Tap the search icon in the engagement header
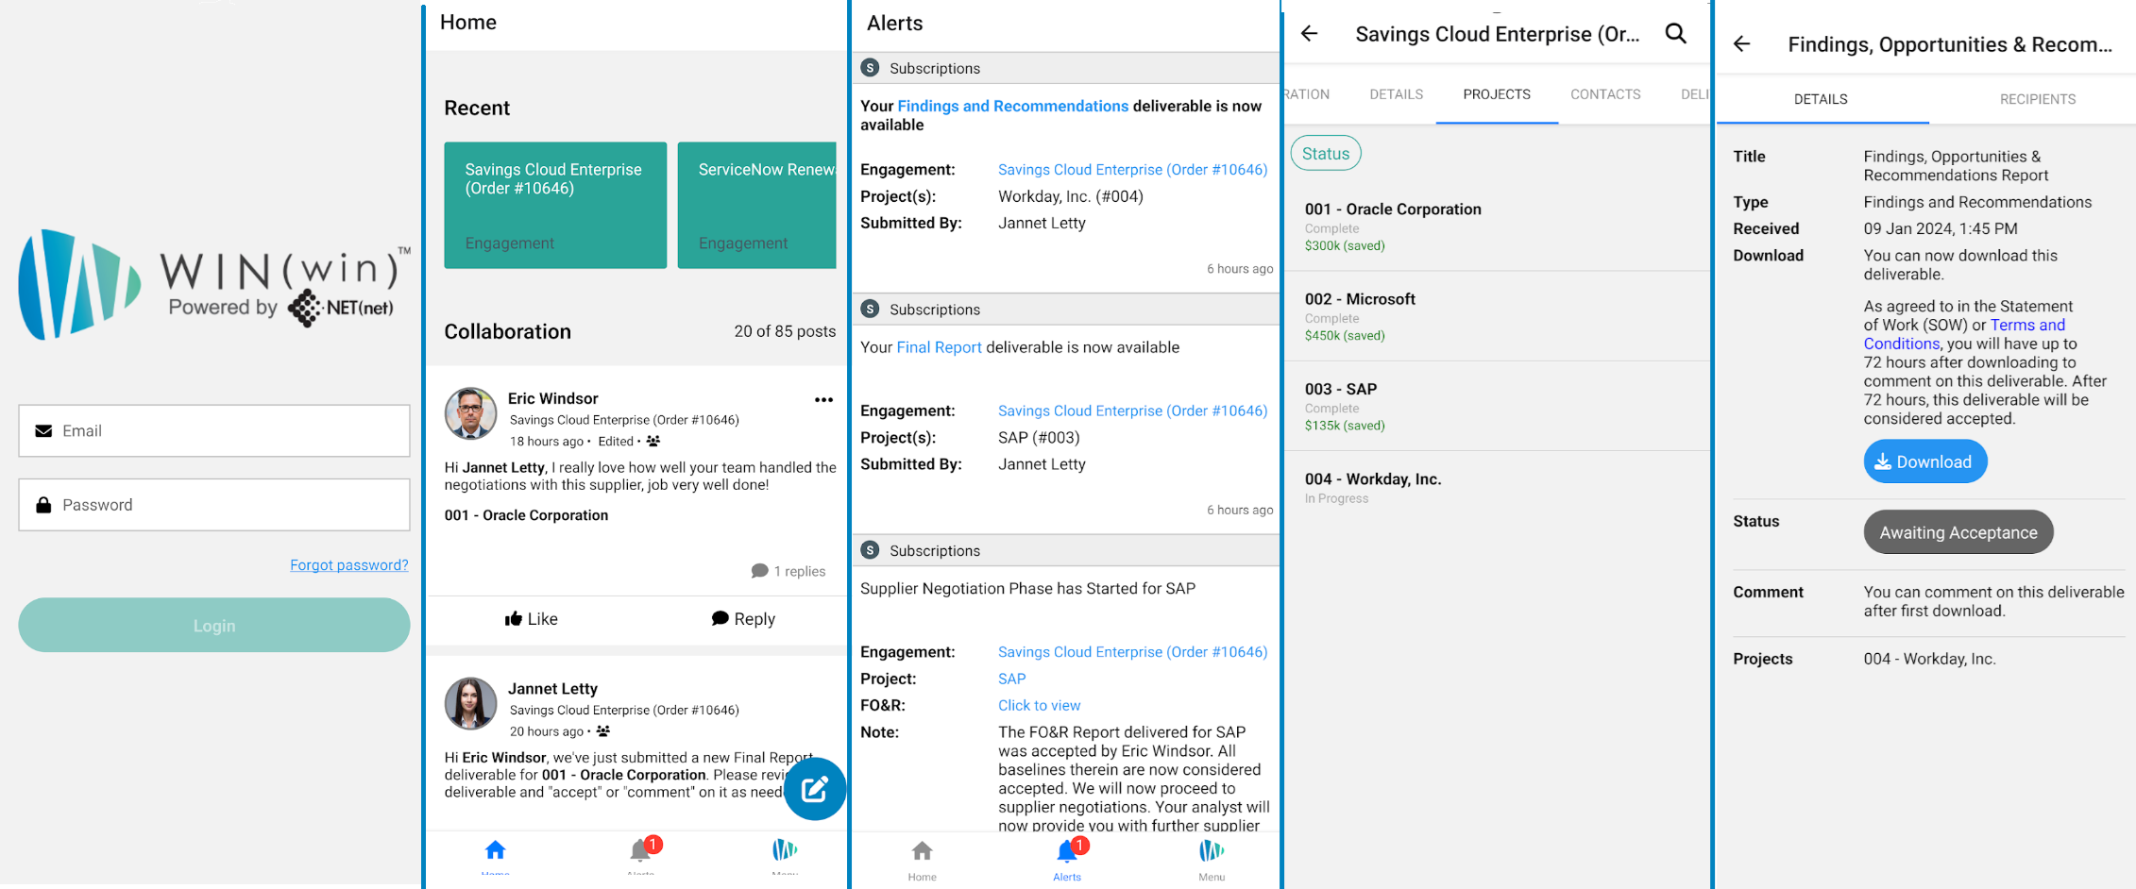The width and height of the screenshot is (2136, 889). click(1676, 34)
